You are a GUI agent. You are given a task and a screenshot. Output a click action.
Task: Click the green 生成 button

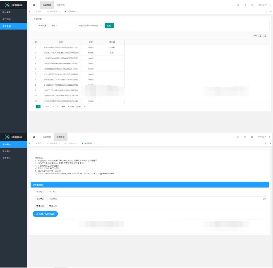coord(109,25)
